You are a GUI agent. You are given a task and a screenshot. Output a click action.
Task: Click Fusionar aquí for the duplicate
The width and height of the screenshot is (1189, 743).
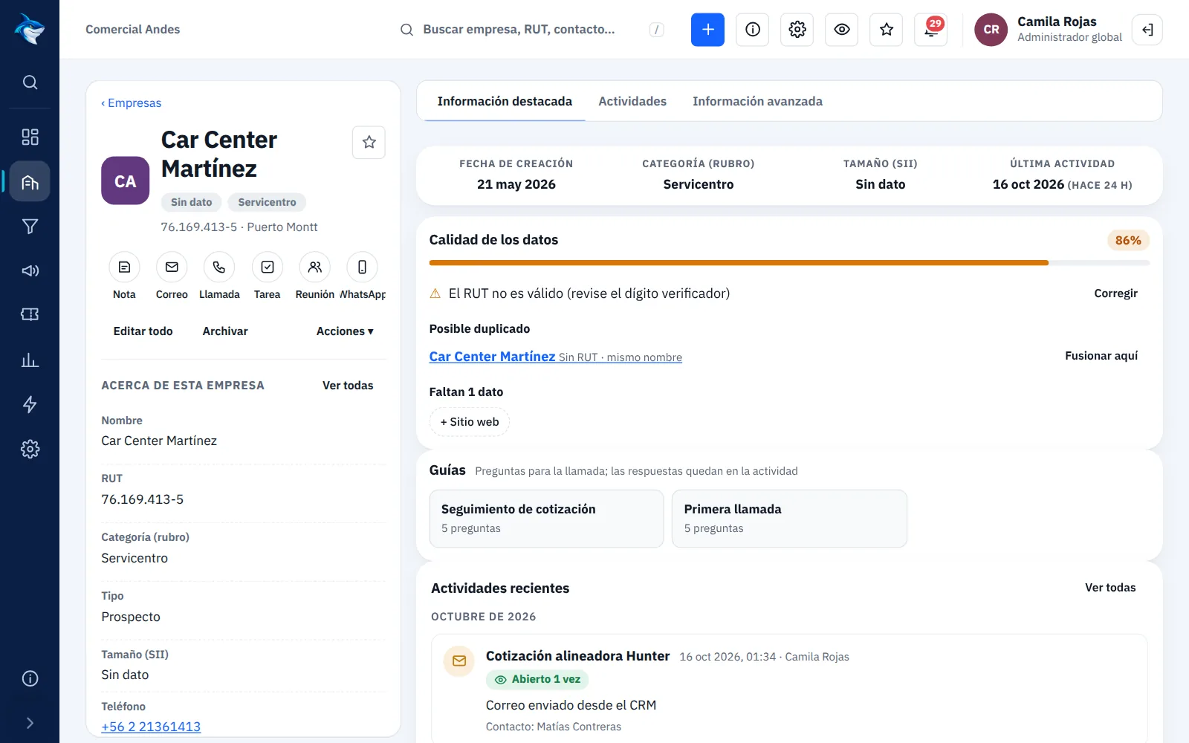(1101, 356)
